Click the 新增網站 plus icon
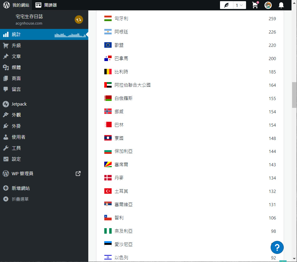Screen dimensions: 297x262 click(6, 188)
